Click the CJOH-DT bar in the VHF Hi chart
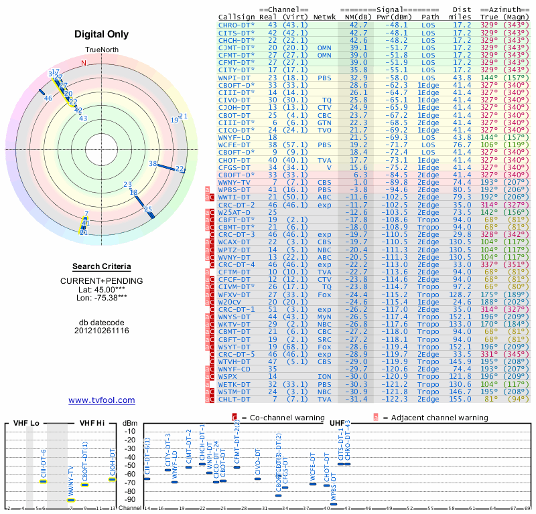 coord(113,479)
